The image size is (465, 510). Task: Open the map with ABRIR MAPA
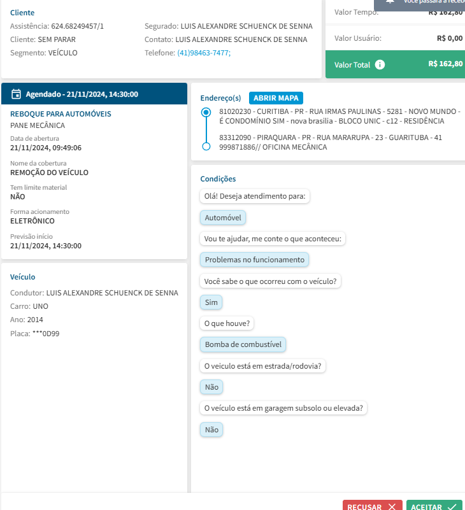[x=276, y=98]
